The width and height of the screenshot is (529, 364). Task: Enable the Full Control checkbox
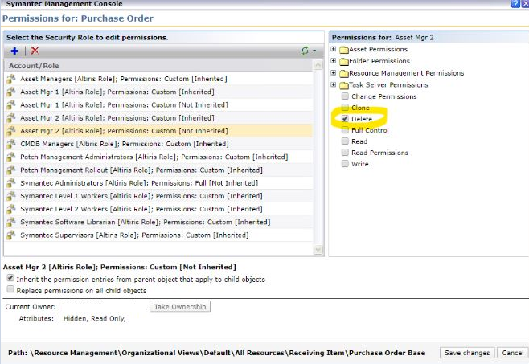[x=345, y=130]
